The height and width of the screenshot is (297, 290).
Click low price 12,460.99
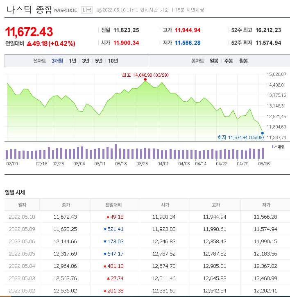click(265, 278)
